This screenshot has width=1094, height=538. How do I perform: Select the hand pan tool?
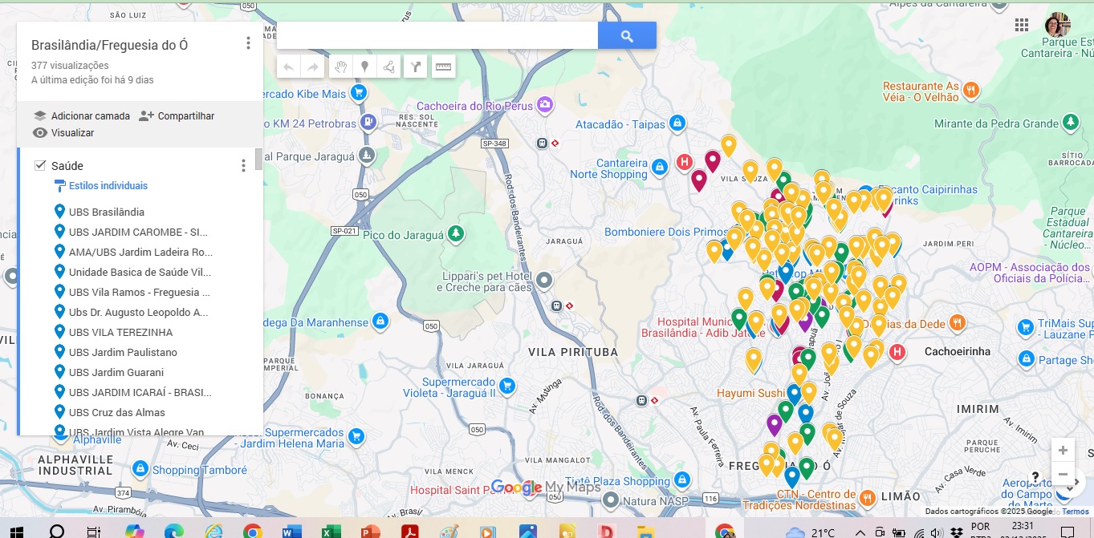pos(340,67)
